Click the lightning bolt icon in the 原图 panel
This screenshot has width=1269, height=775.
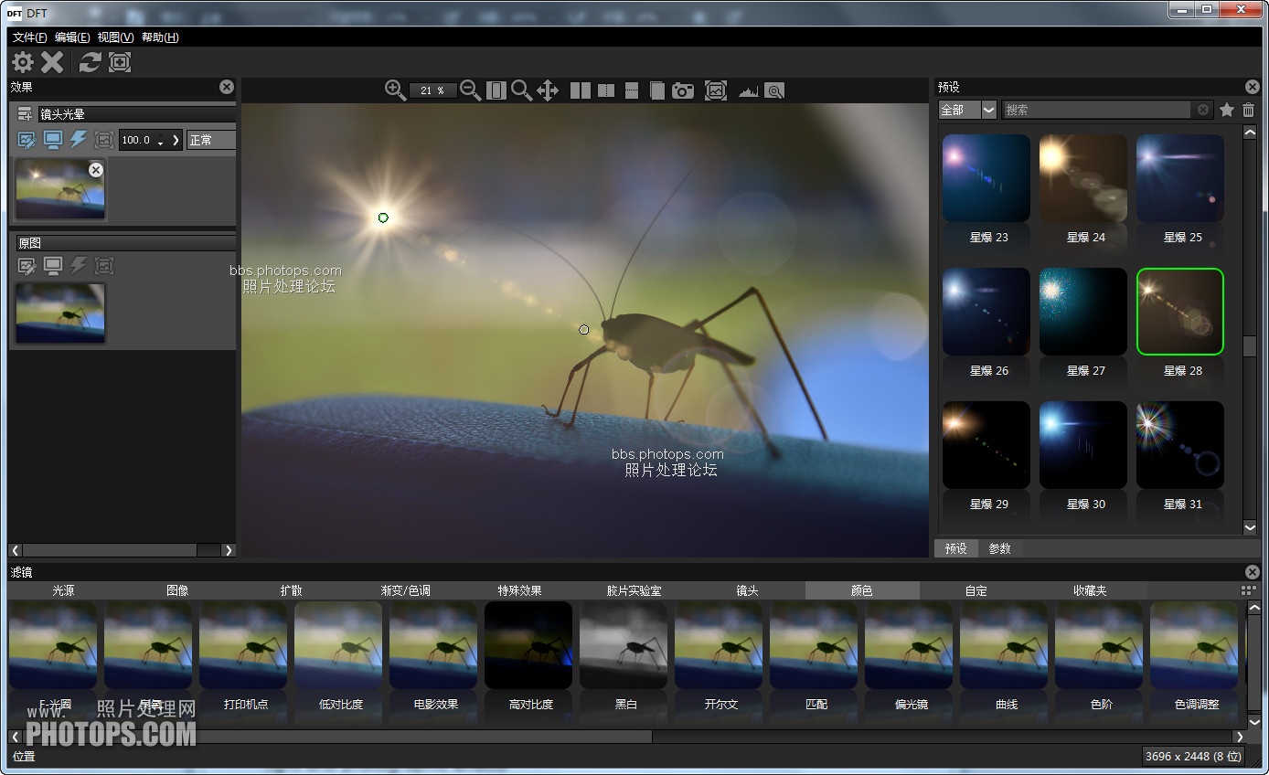pos(79,266)
